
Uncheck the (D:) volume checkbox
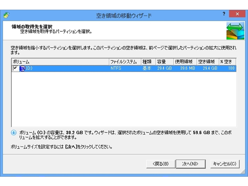(x=15, y=68)
